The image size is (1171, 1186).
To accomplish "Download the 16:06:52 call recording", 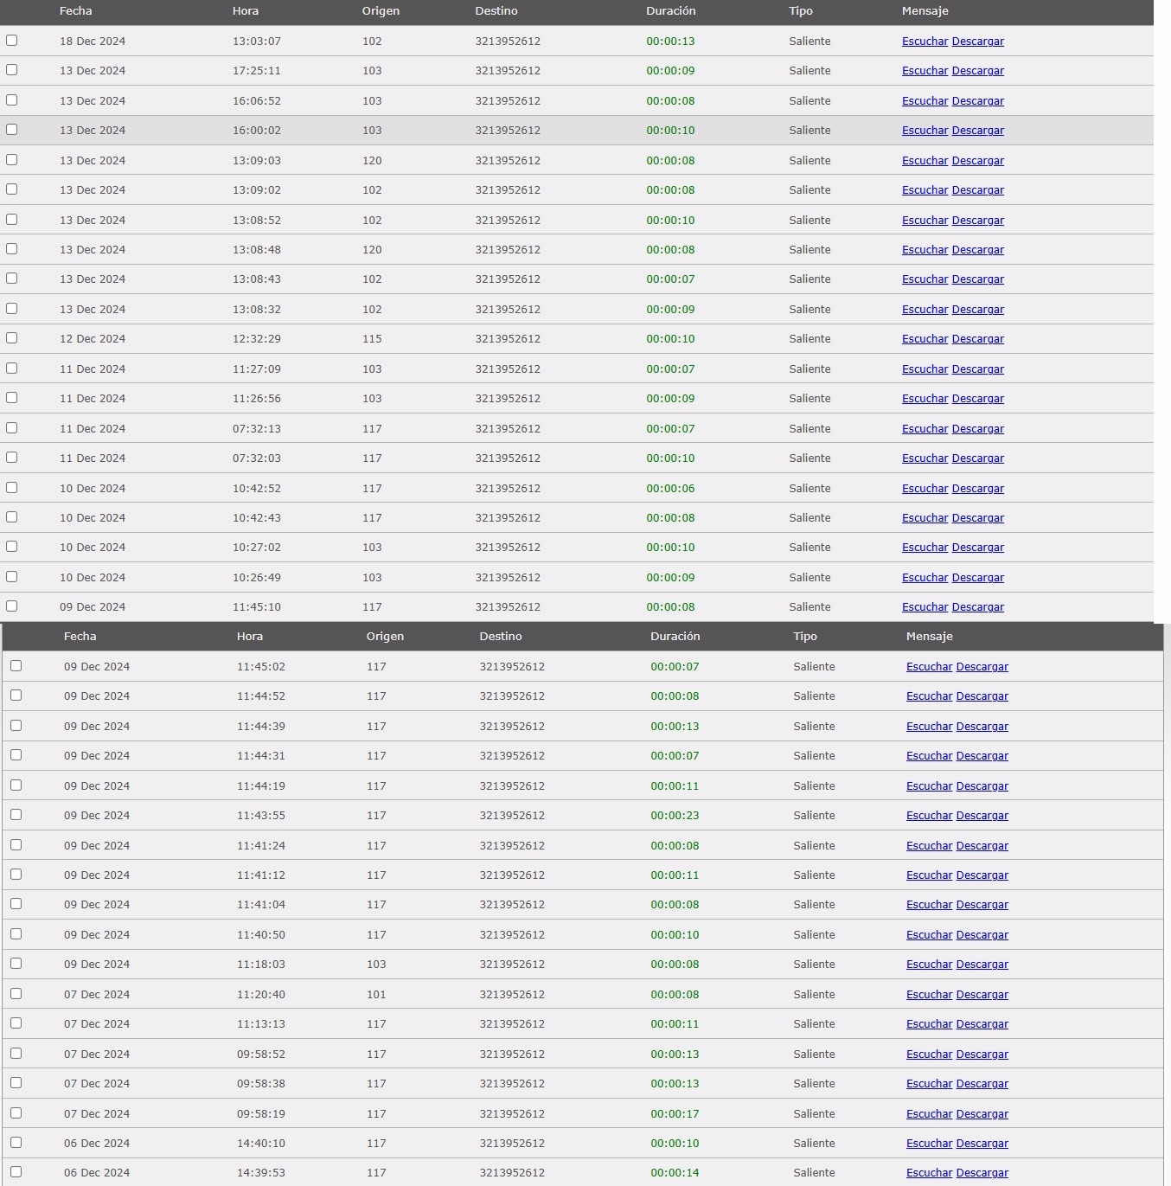I will pyautogui.click(x=977, y=101).
